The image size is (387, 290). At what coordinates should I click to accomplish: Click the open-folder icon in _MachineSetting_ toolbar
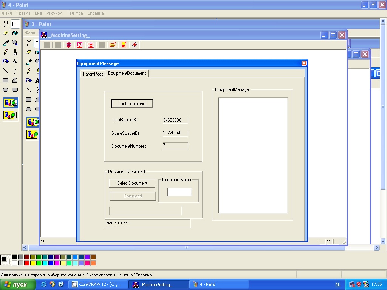pyautogui.click(x=113, y=45)
